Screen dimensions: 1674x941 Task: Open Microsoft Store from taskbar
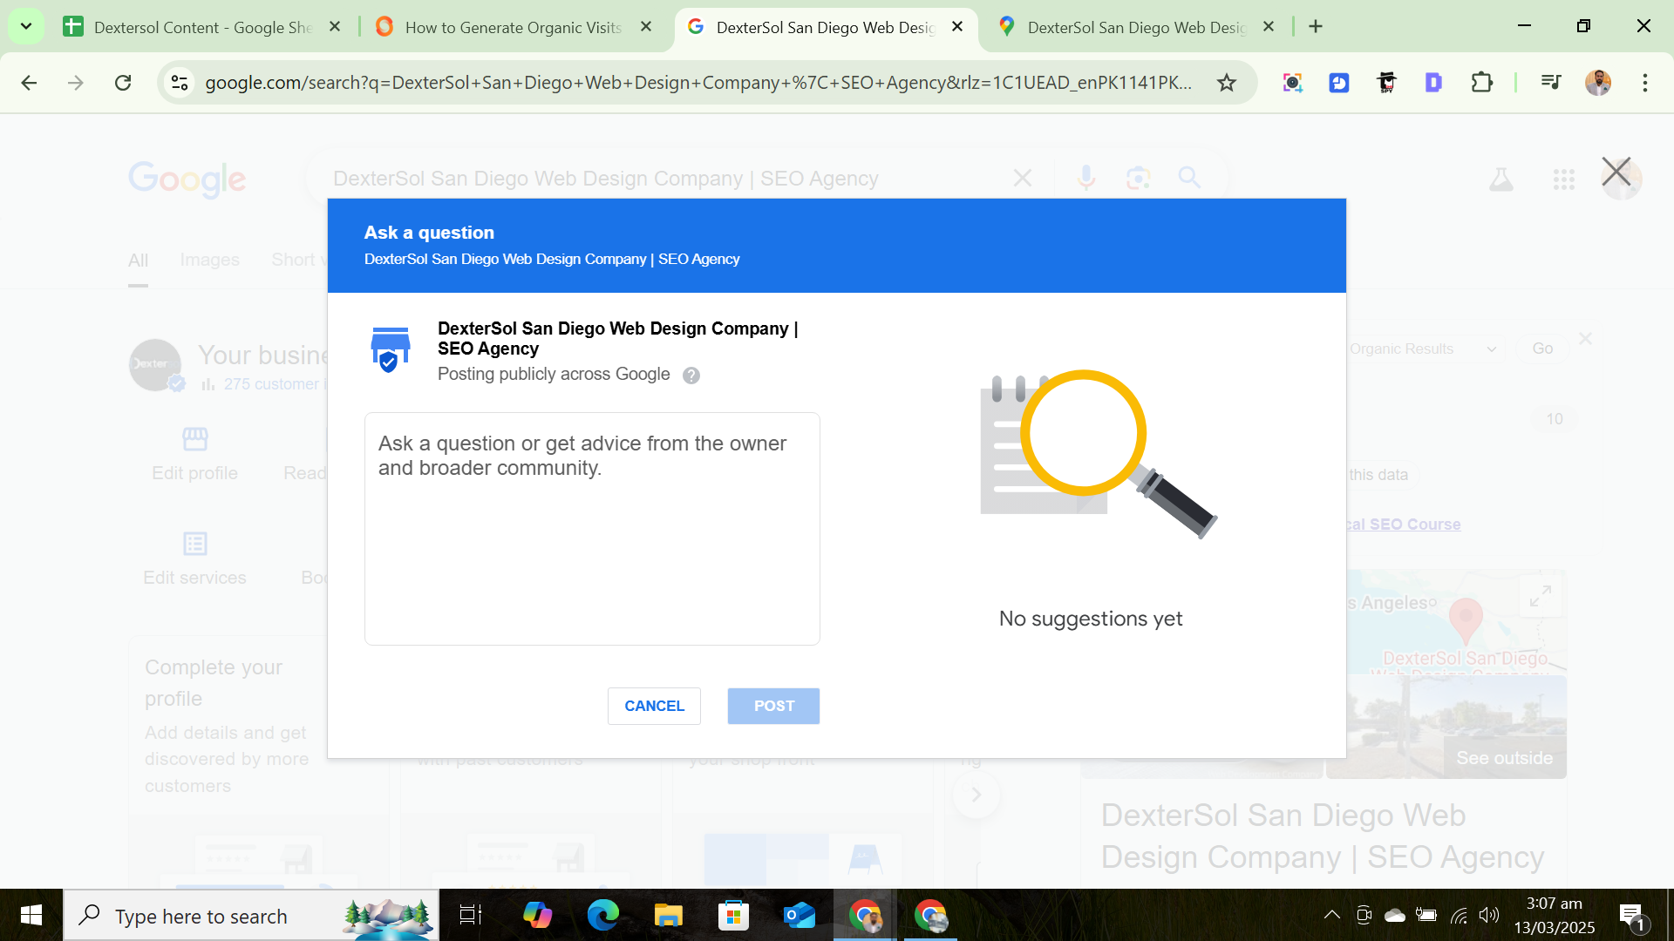pyautogui.click(x=733, y=915)
